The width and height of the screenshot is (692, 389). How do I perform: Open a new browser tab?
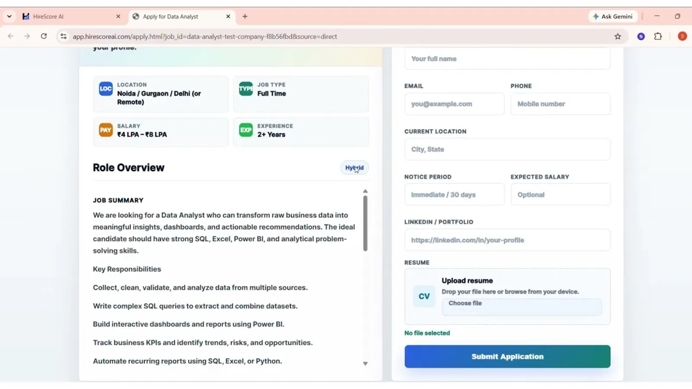[x=245, y=16]
